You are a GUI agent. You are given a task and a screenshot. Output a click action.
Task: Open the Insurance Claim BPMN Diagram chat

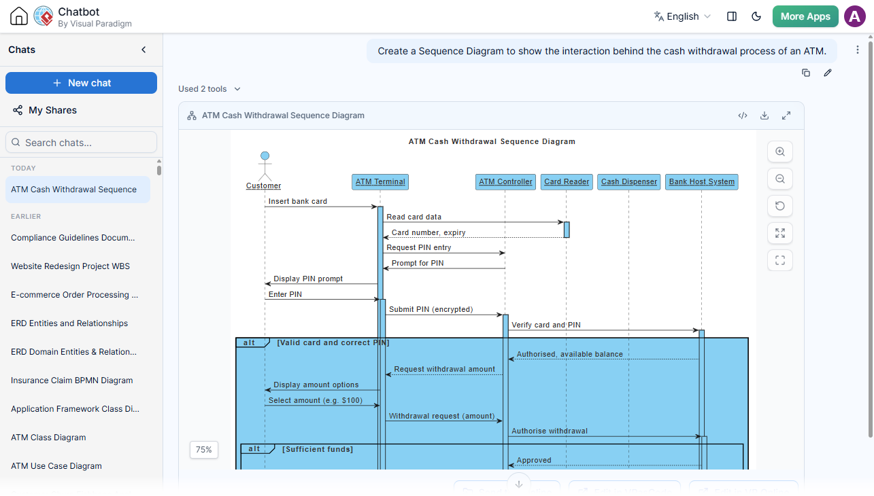[x=78, y=380]
